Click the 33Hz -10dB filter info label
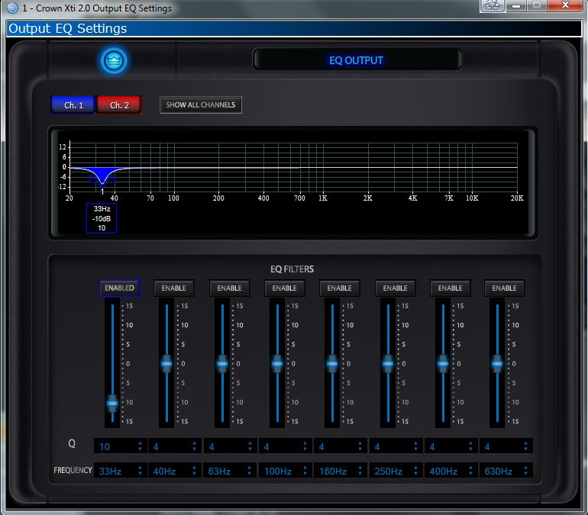Image resolution: width=588 pixels, height=515 pixels. tap(102, 217)
